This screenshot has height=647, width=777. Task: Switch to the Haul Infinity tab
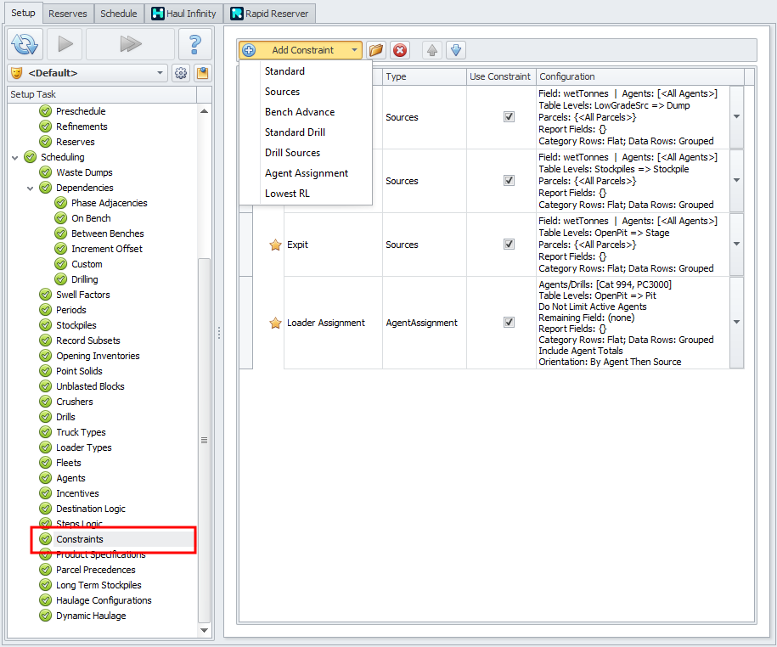click(x=184, y=14)
